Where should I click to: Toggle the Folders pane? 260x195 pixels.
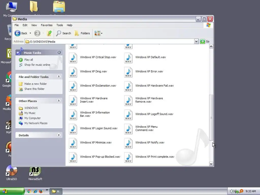point(82,33)
